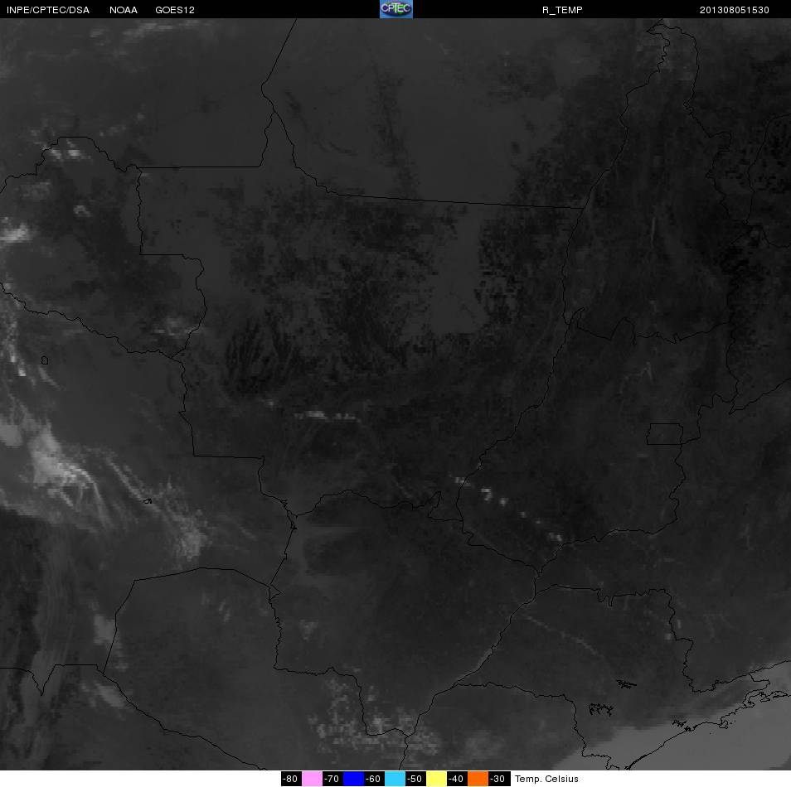Click the -40 legend value
The width and height of the screenshot is (791, 787).
457,779
